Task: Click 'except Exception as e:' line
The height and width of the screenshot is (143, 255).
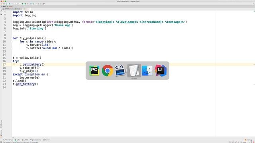Action: tap(31, 74)
